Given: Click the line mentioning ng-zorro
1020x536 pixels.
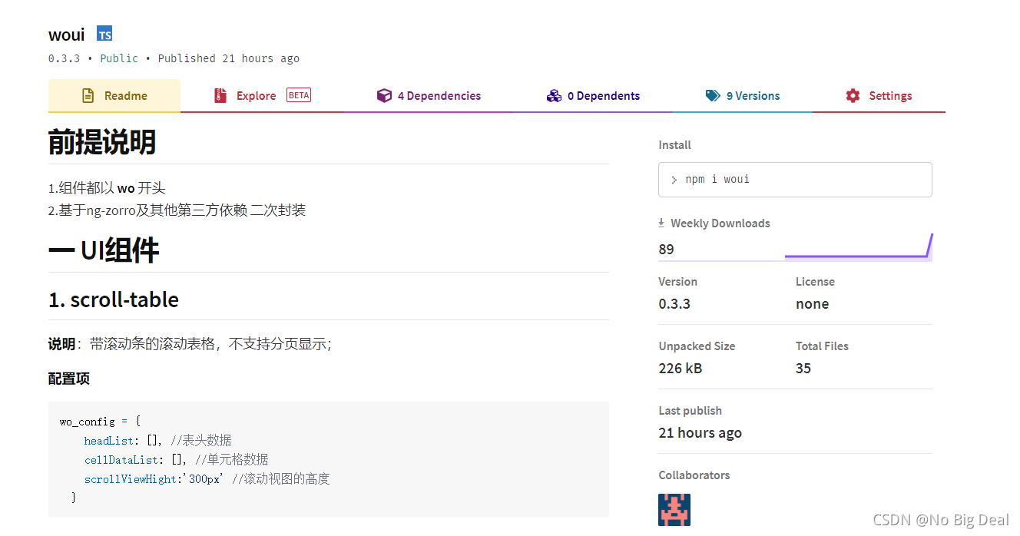Looking at the screenshot, I should [x=177, y=210].
